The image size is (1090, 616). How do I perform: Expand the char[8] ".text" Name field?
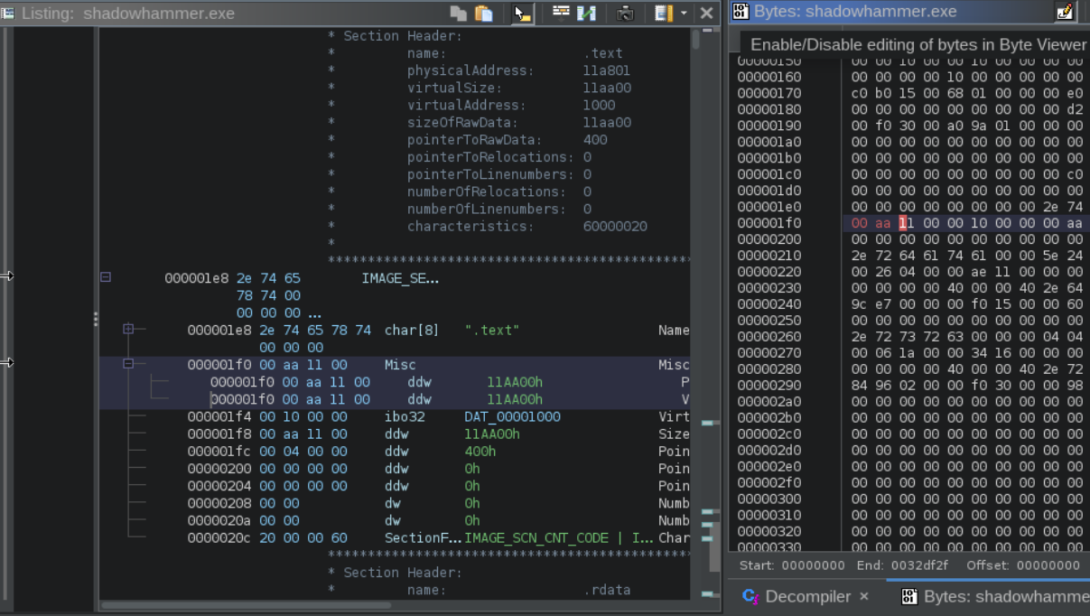click(128, 330)
